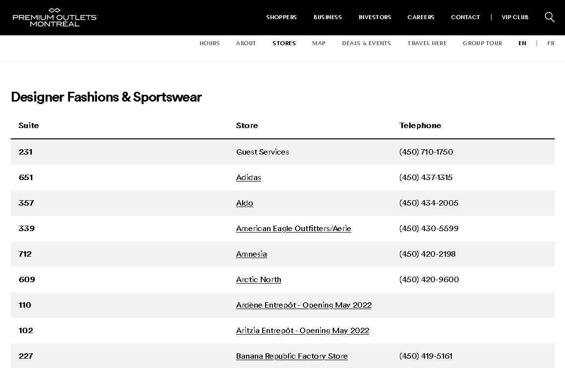The height and width of the screenshot is (368, 565).
Task: Open the Travel Here tab
Action: click(x=427, y=43)
